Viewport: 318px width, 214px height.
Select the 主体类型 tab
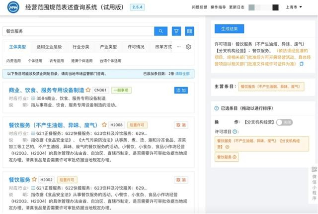coord(17,47)
